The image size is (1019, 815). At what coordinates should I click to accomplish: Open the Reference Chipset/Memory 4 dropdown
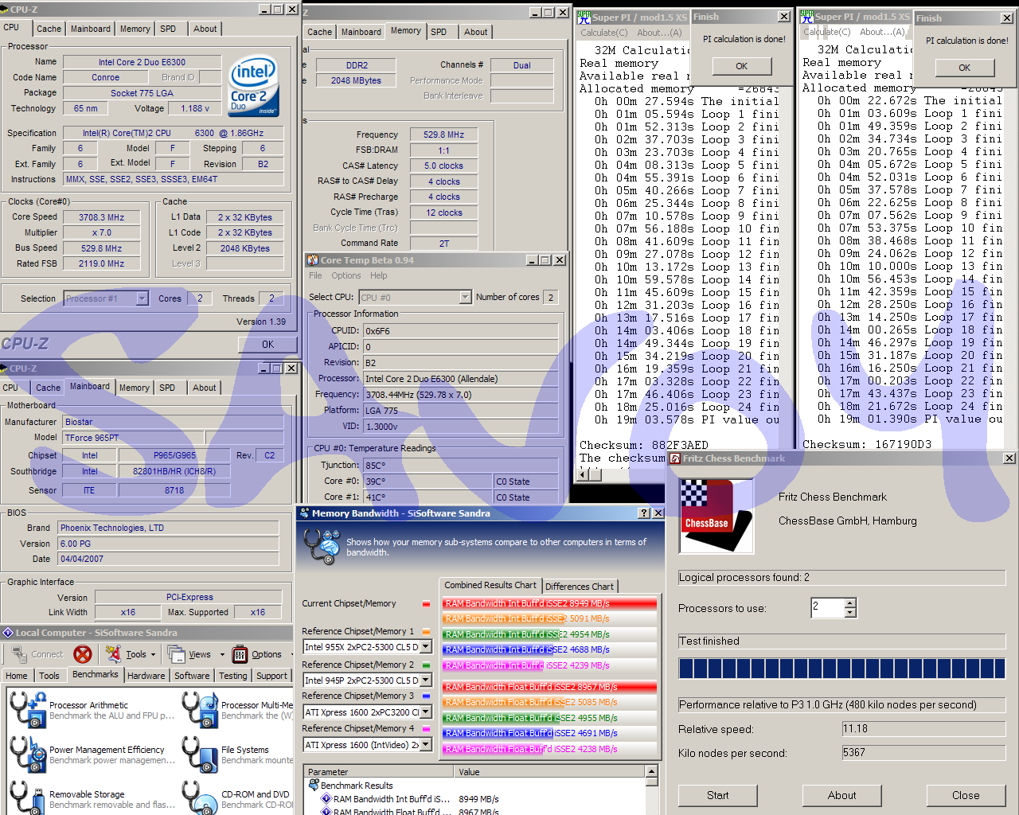pyautogui.click(x=426, y=745)
